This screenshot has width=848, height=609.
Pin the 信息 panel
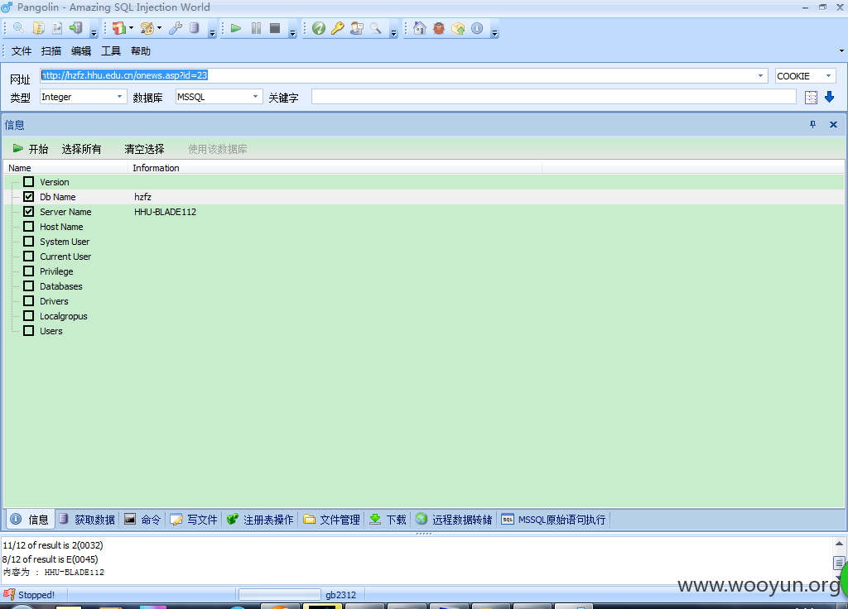pyautogui.click(x=812, y=125)
